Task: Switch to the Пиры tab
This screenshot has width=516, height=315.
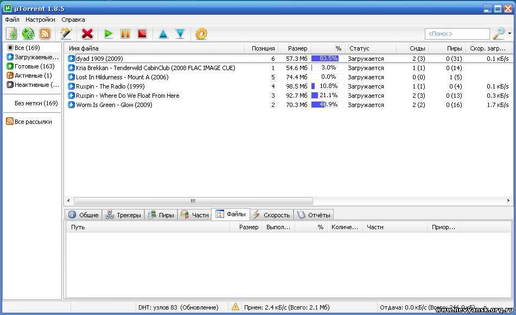Action: pyautogui.click(x=161, y=215)
